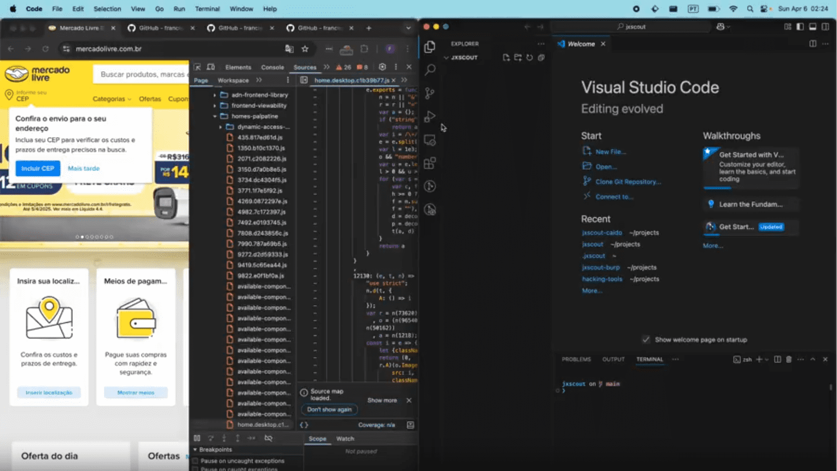The width and height of the screenshot is (837, 471).
Task: Click pretty print braces icon in Sources
Action: (304, 425)
